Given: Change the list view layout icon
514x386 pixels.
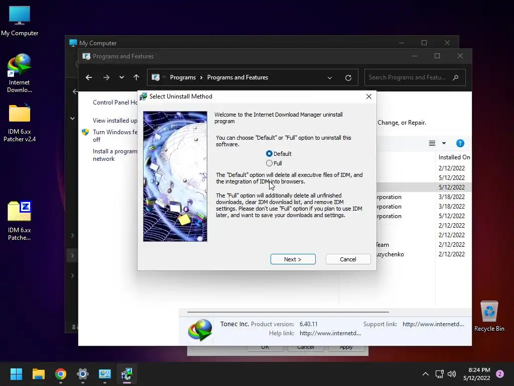Looking at the screenshot, I should pos(432,143).
